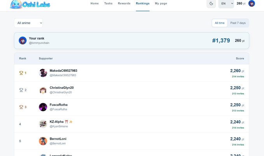Viewport: 264px width, 156px height.
Task: Click the Oshi Labs slime logo
Action: click(16, 4)
